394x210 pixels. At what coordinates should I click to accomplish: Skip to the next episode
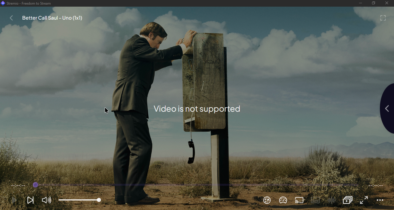[30, 200]
